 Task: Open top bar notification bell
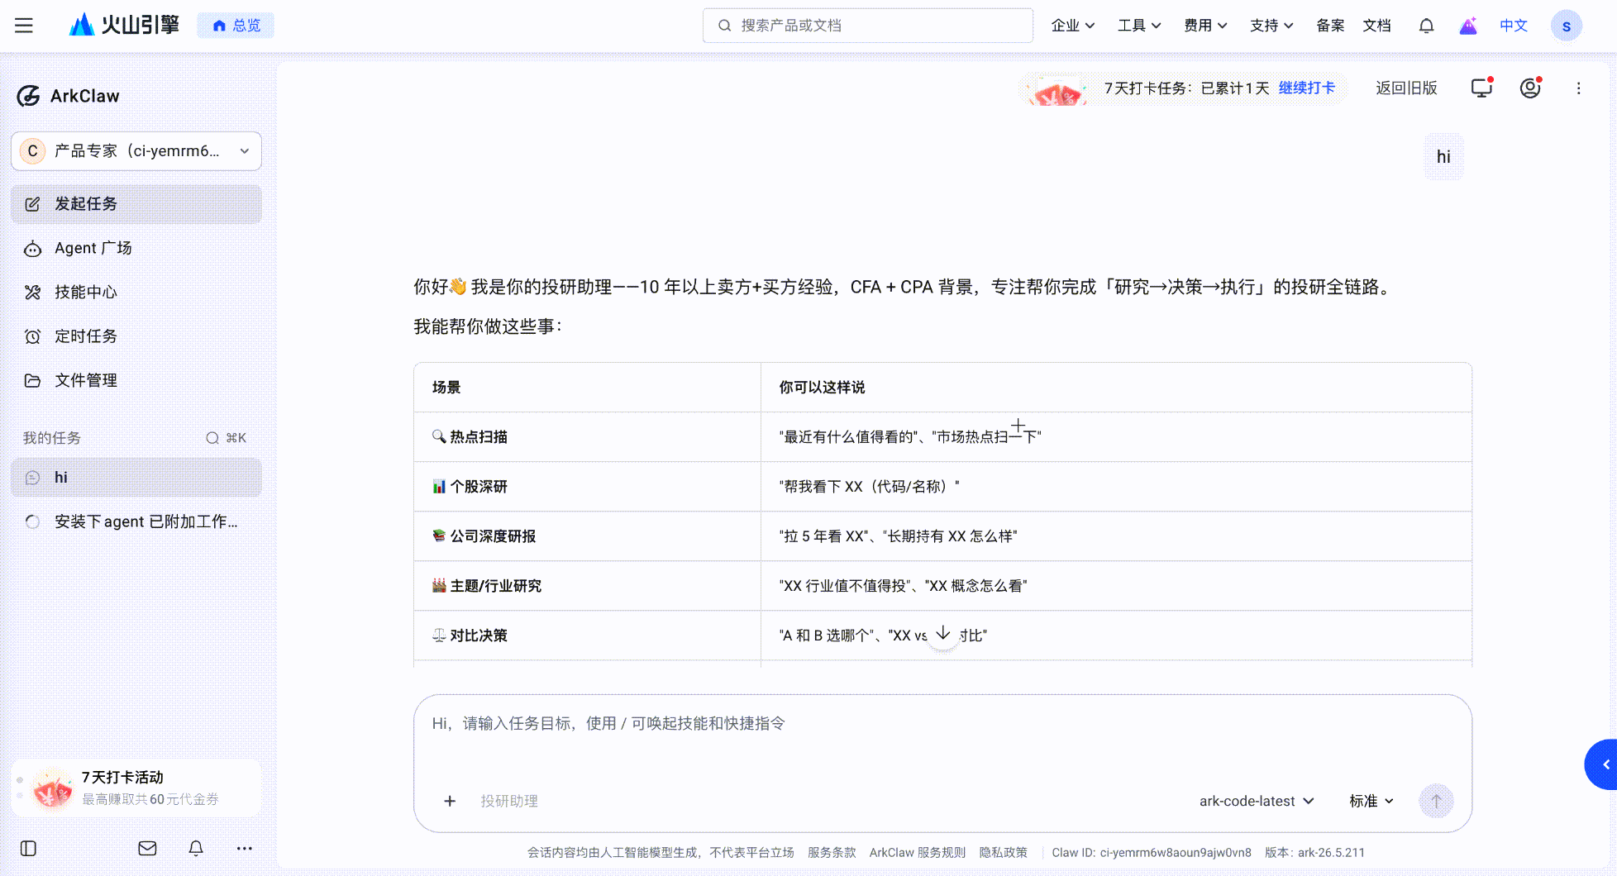pyautogui.click(x=1426, y=26)
